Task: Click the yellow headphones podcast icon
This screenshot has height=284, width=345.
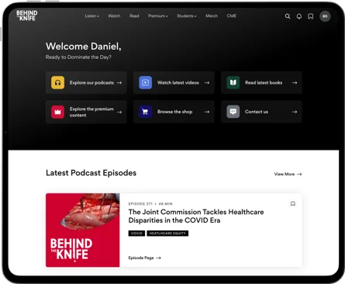Action: 57,83
